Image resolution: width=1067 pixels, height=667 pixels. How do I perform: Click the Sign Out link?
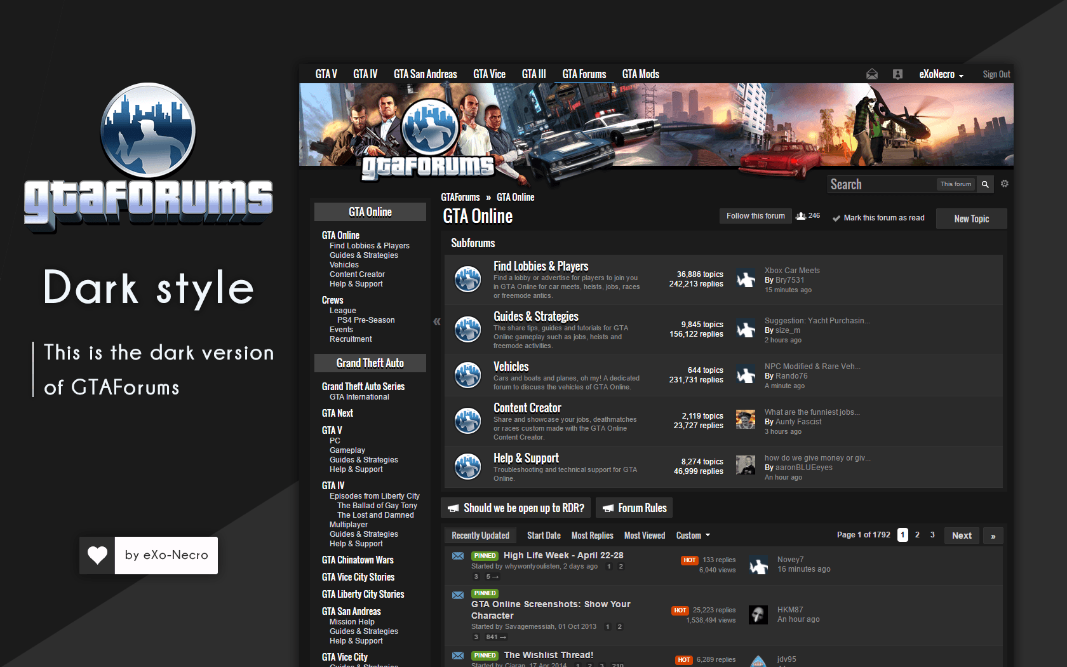coord(997,74)
